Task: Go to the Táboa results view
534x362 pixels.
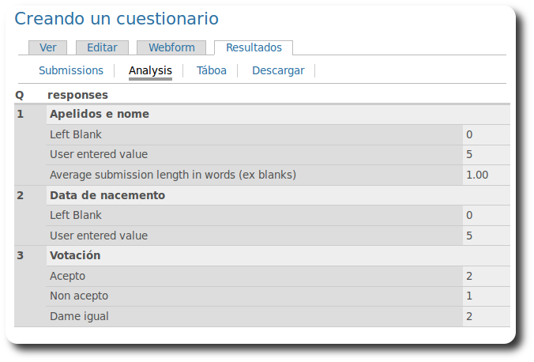Action: pyautogui.click(x=212, y=70)
